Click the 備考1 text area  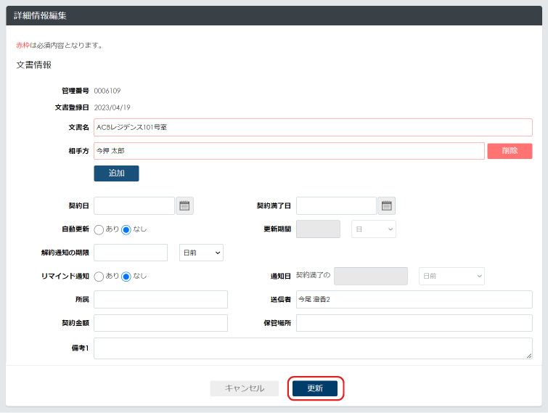pos(313,348)
